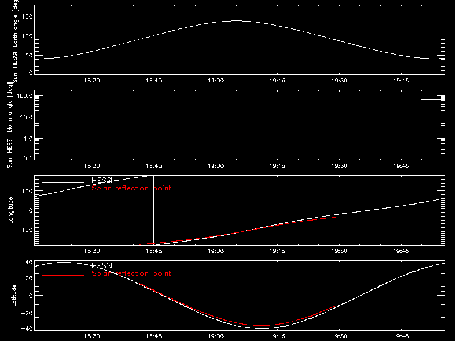Image resolution: width=455 pixels, height=341 pixels.
Task: Click the Sun-HESSI-Earth angle [deg] axis label
Action: (x=15, y=41)
